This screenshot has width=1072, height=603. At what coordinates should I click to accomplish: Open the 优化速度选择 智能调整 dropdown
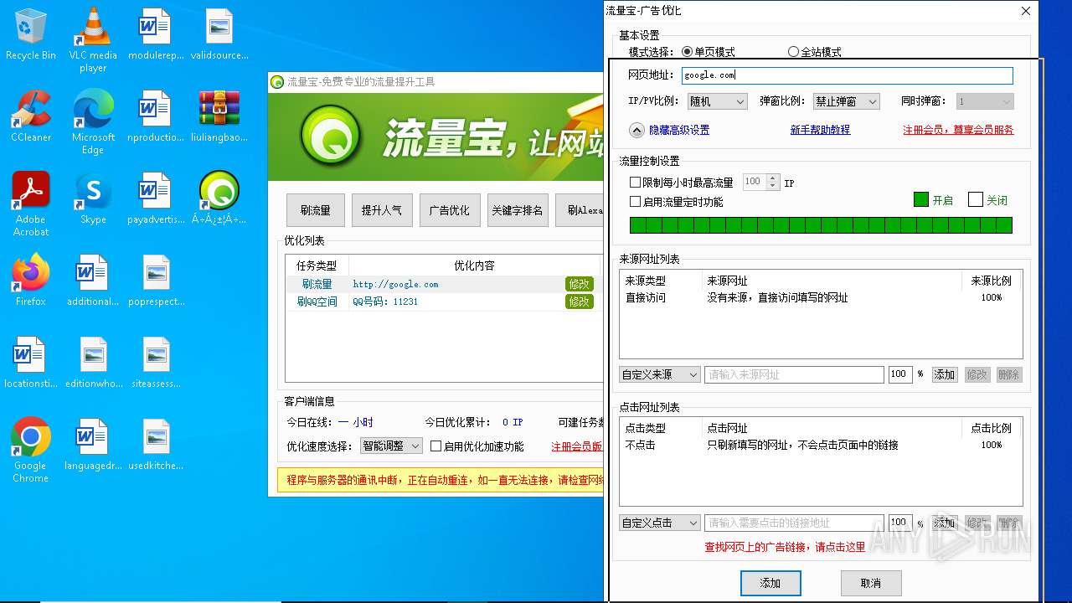391,446
